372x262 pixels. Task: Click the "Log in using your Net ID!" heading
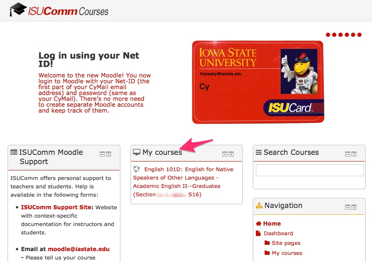pos(89,59)
